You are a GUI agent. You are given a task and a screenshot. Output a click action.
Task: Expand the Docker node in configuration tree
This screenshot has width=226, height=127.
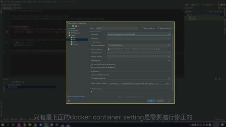[x=67, y=29]
